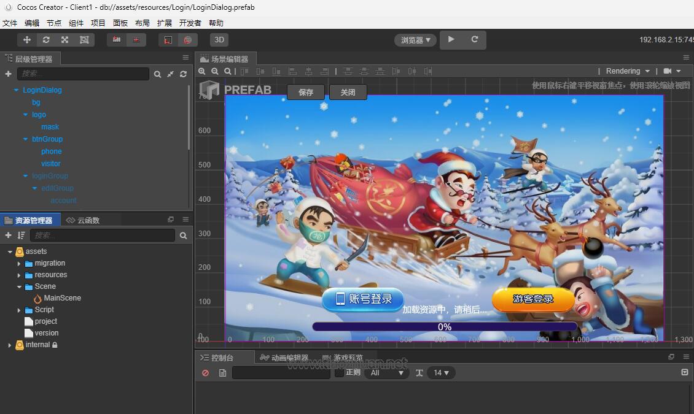This screenshot has height=414, width=694.
Task: Open the console font size 14 dropdown
Action: pos(441,373)
